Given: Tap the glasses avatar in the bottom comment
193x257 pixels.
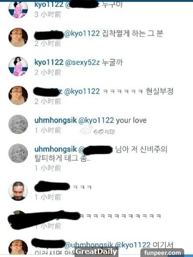Looking at the screenshot, I should point(18,247).
